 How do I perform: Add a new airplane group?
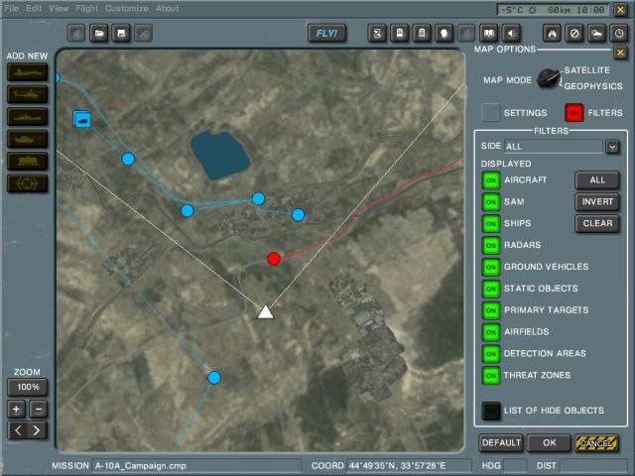27,71
